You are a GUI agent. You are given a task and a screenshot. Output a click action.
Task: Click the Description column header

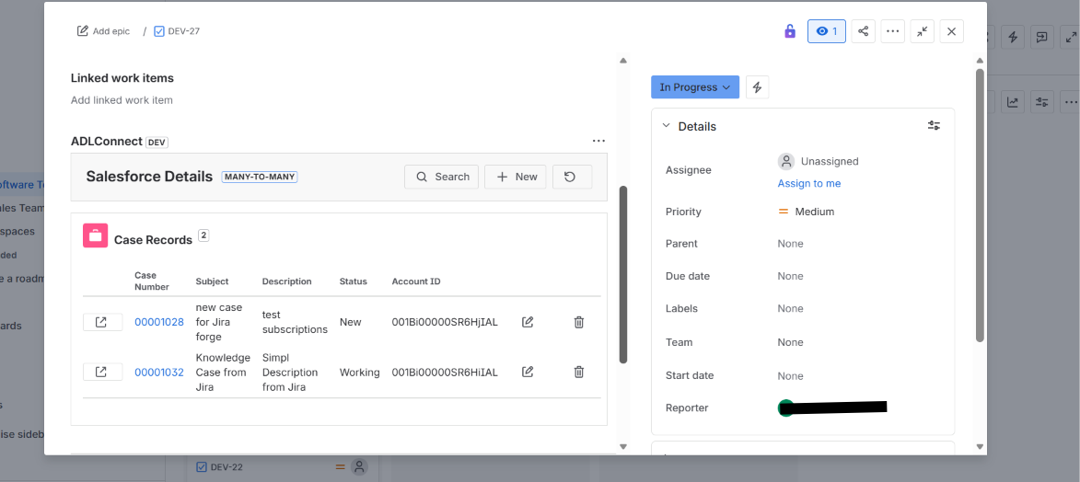click(x=287, y=281)
